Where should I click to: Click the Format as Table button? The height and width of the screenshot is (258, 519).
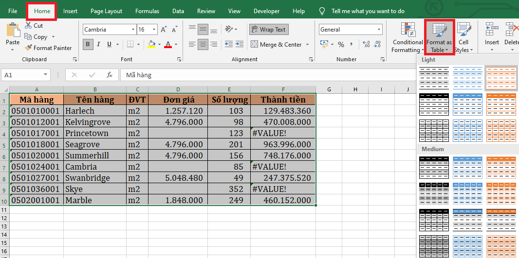point(439,37)
